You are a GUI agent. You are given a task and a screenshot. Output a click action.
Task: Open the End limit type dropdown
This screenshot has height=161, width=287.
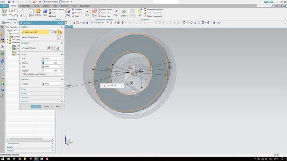[52, 67]
